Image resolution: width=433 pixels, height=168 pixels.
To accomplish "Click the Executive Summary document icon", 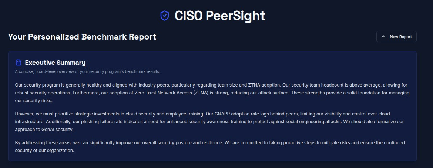I will pos(19,63).
